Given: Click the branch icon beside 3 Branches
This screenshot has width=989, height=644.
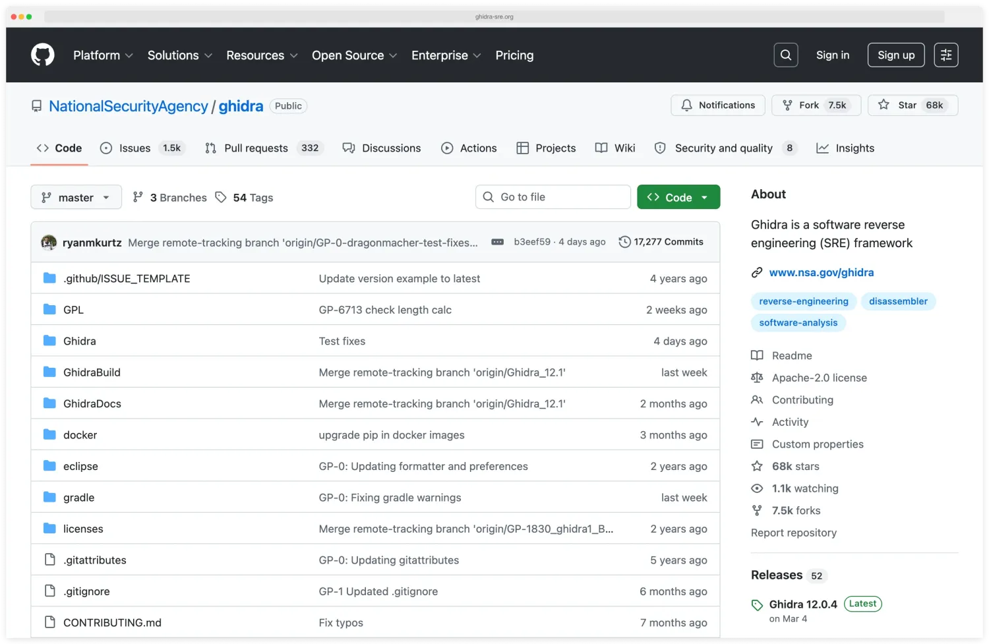Looking at the screenshot, I should (x=138, y=197).
